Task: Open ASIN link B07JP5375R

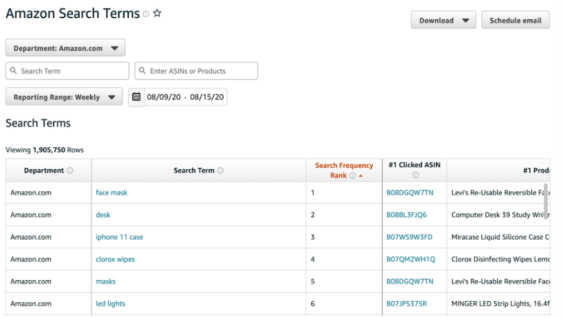Action: coord(407,303)
